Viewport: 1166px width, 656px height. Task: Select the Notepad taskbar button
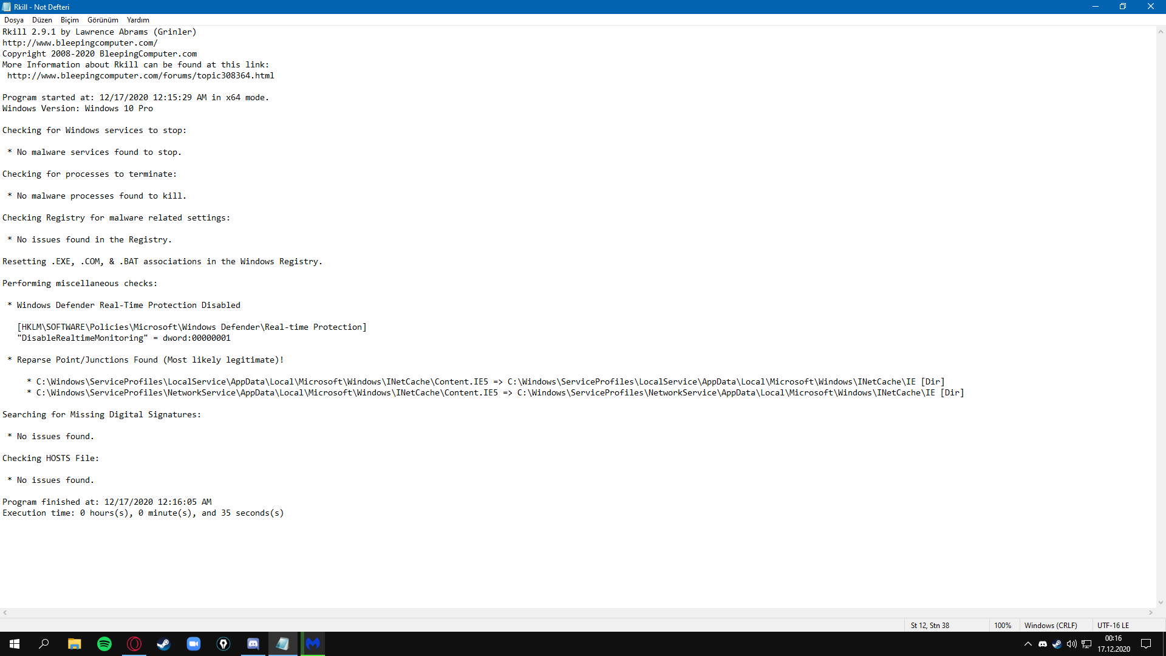[x=283, y=644]
